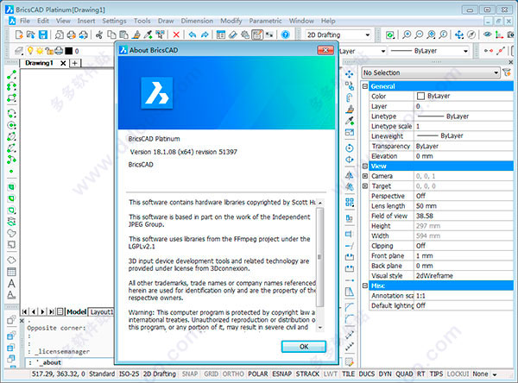Toggle GRID in status bar

pyautogui.click(x=212, y=374)
